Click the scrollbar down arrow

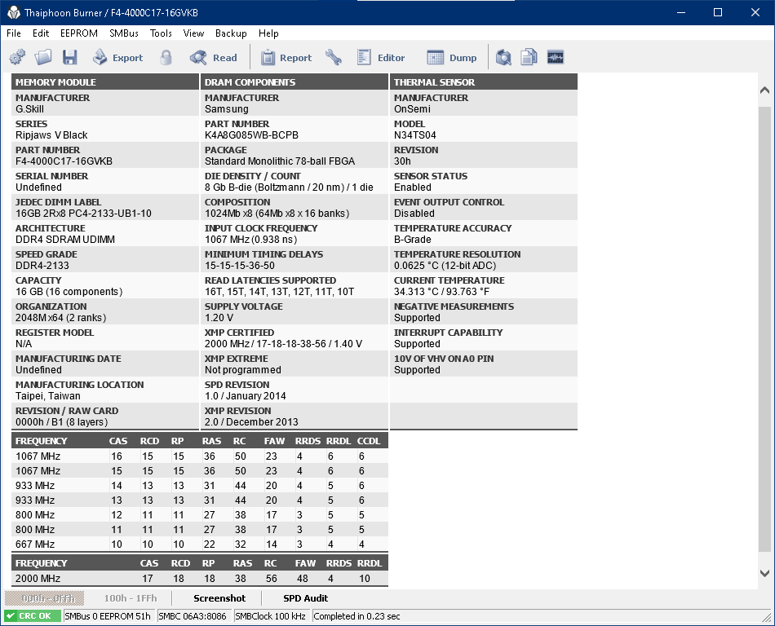pos(764,573)
